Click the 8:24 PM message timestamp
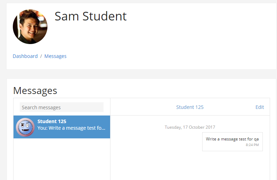 pos(252,145)
